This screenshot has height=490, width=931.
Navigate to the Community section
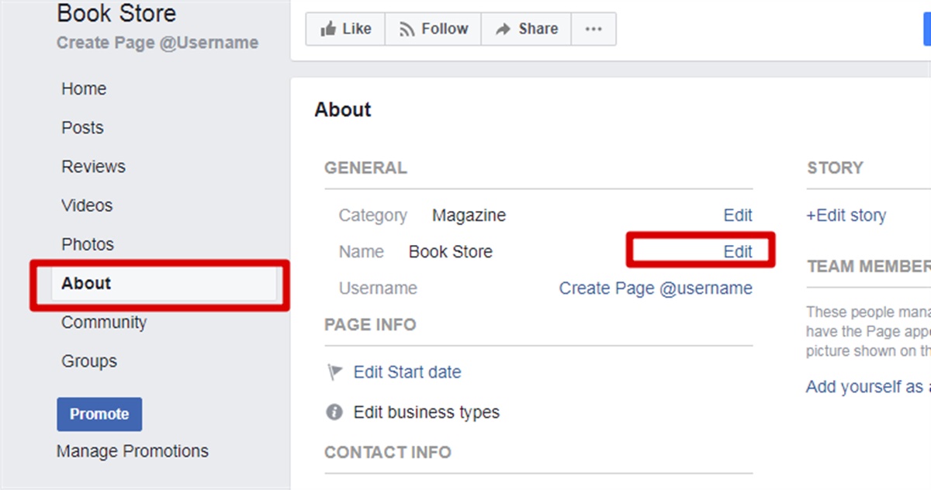(x=104, y=323)
